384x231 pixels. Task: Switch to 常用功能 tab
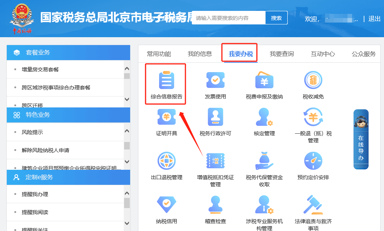[159, 54]
